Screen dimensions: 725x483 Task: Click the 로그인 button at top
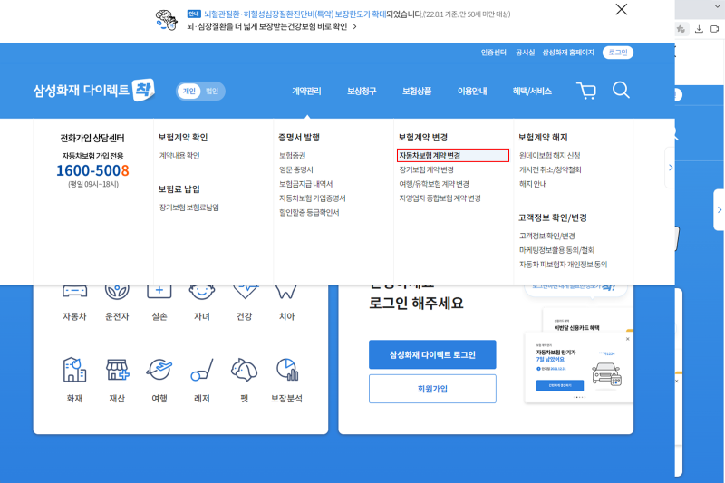tap(618, 53)
